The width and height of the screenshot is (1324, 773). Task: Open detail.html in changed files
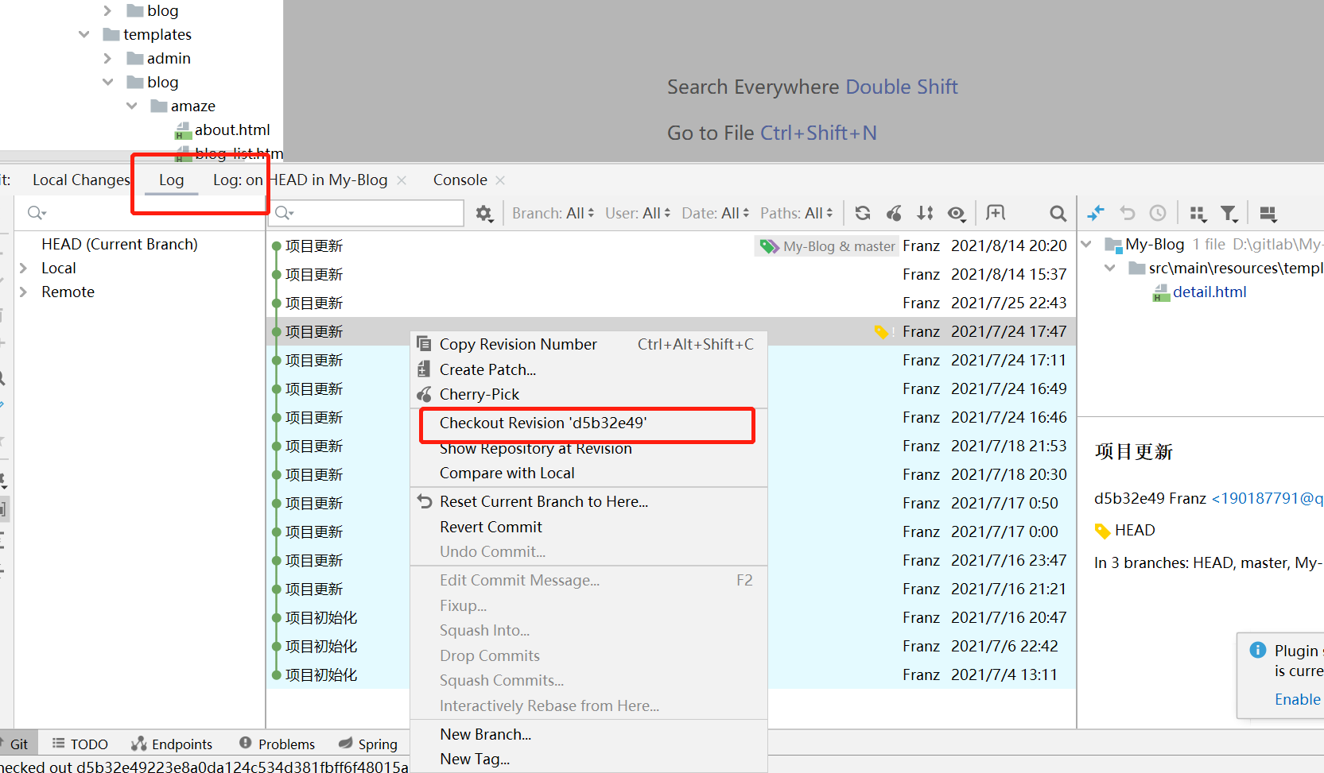1209,292
